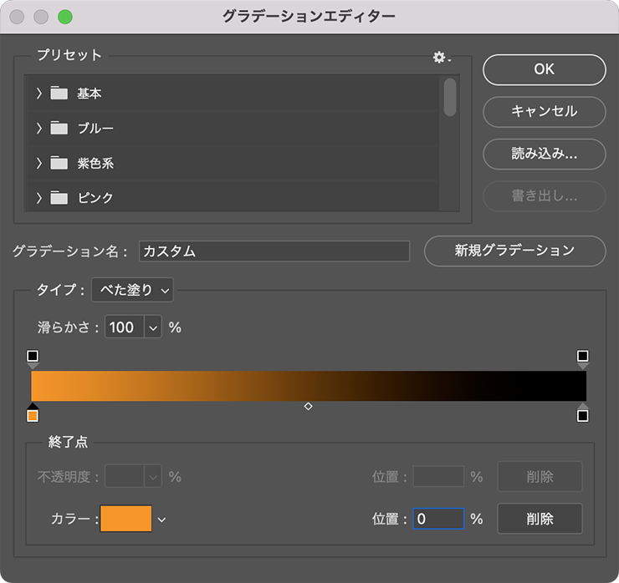Select the left opacity stop above gradient
This screenshot has width=619, height=583.
(33, 357)
